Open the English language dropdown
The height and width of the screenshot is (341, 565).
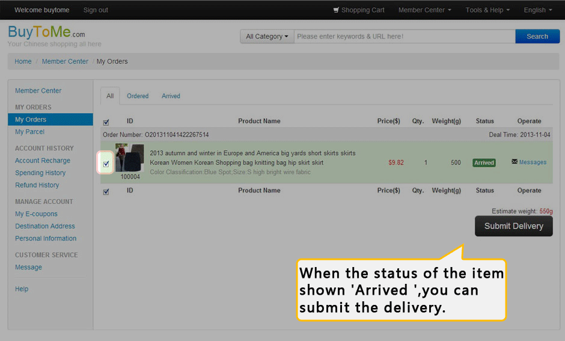tap(537, 10)
